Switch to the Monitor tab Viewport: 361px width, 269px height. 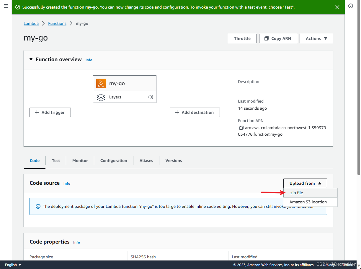pyautogui.click(x=80, y=161)
